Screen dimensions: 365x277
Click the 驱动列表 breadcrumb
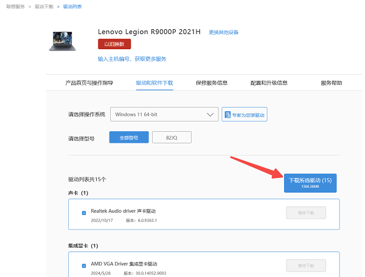click(x=72, y=7)
